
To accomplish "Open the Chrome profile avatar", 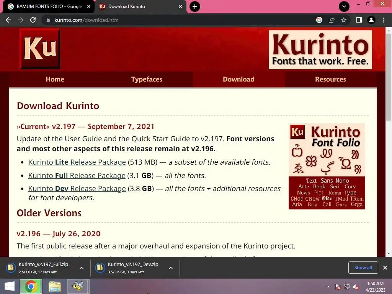I will tap(371, 20).
